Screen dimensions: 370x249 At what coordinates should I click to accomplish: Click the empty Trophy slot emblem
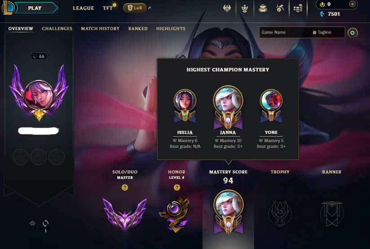pos(280,213)
